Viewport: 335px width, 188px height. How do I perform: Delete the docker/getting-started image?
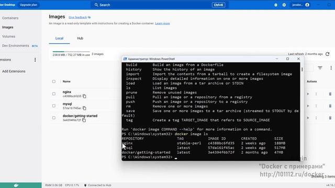[x=330, y=118]
